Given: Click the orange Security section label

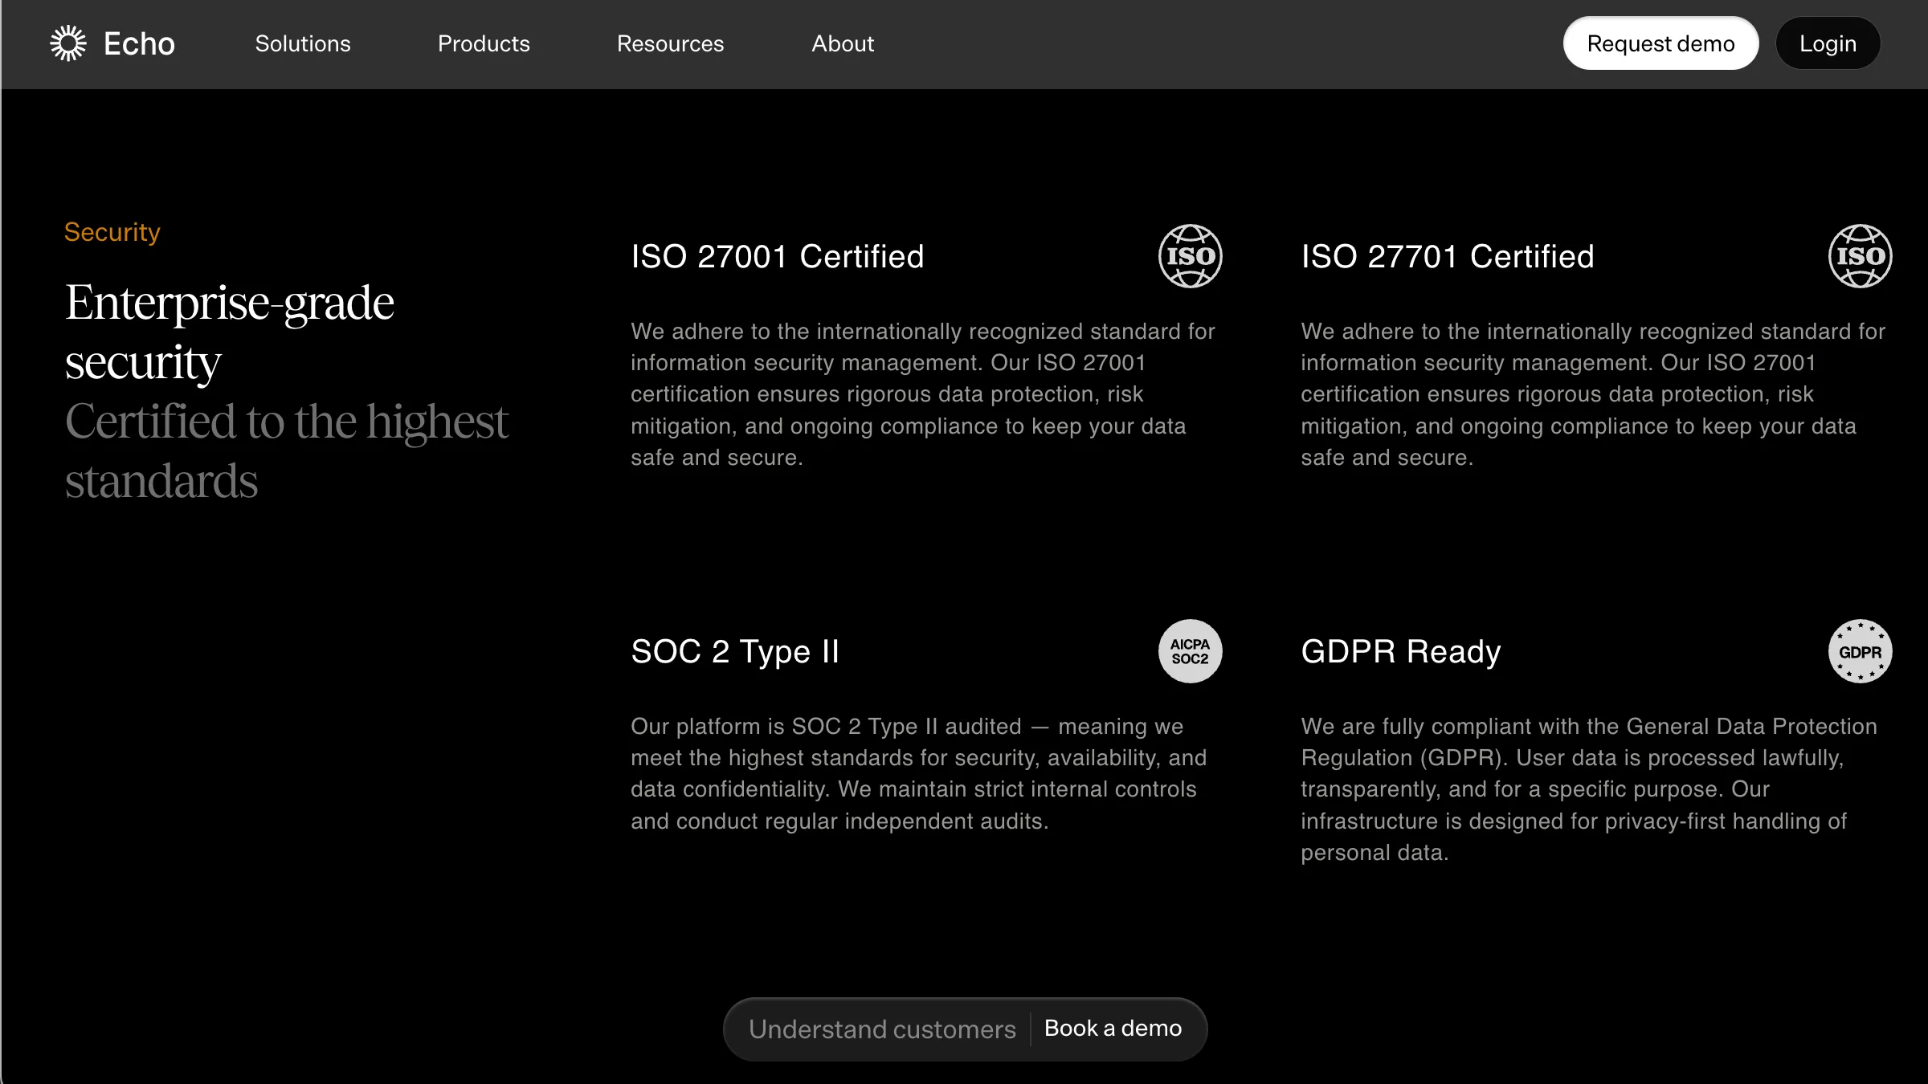Looking at the screenshot, I should [112, 232].
